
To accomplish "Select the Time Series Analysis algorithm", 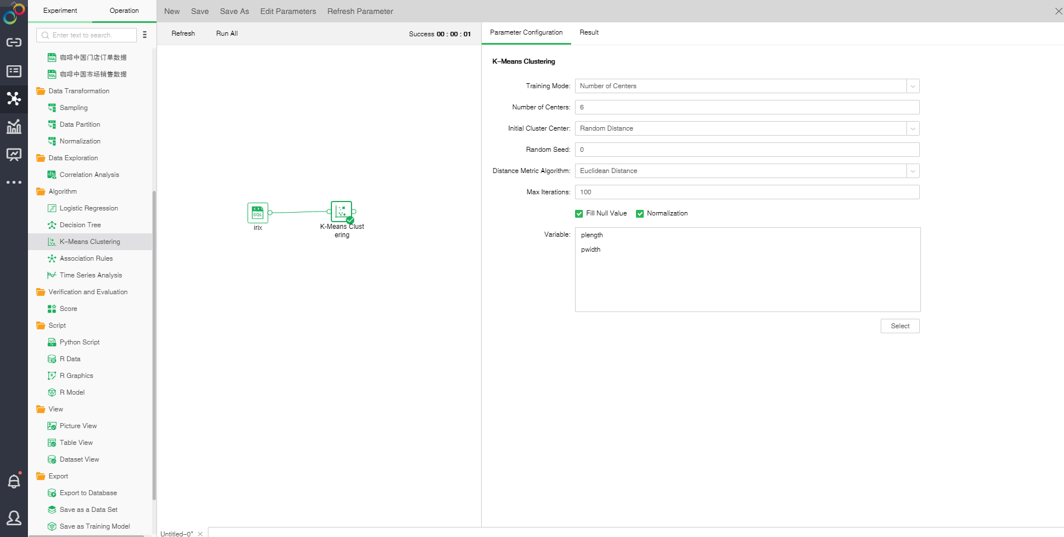I will (x=91, y=275).
